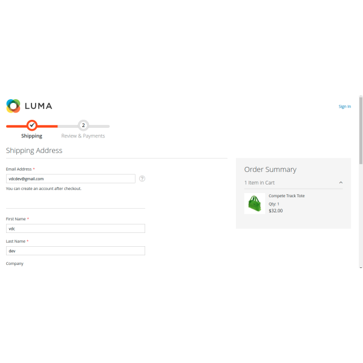This screenshot has width=363, height=363.
Task: Click the email help question mark icon
Action: point(142,178)
